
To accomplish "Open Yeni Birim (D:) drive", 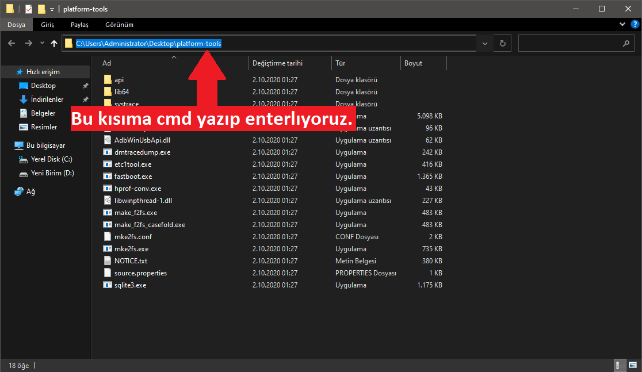I will (52, 173).
